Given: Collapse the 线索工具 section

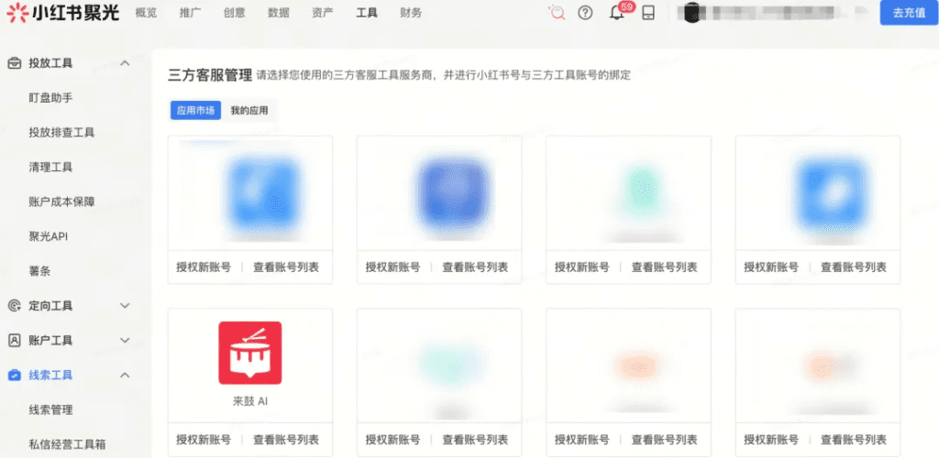Looking at the screenshot, I should pos(126,375).
